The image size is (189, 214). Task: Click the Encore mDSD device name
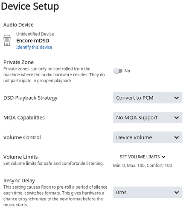click(x=33, y=41)
